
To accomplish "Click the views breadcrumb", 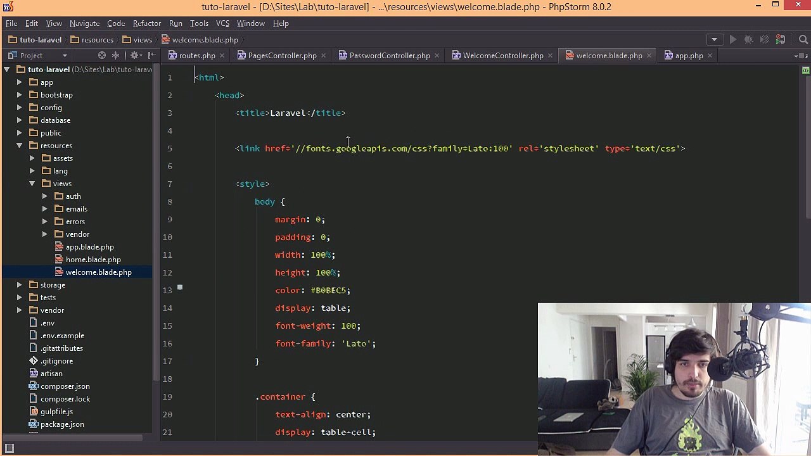I will (x=137, y=40).
